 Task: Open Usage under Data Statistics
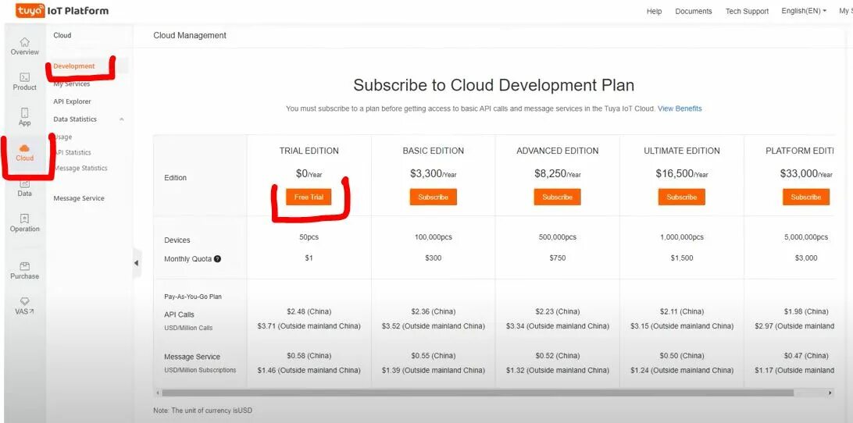point(63,137)
